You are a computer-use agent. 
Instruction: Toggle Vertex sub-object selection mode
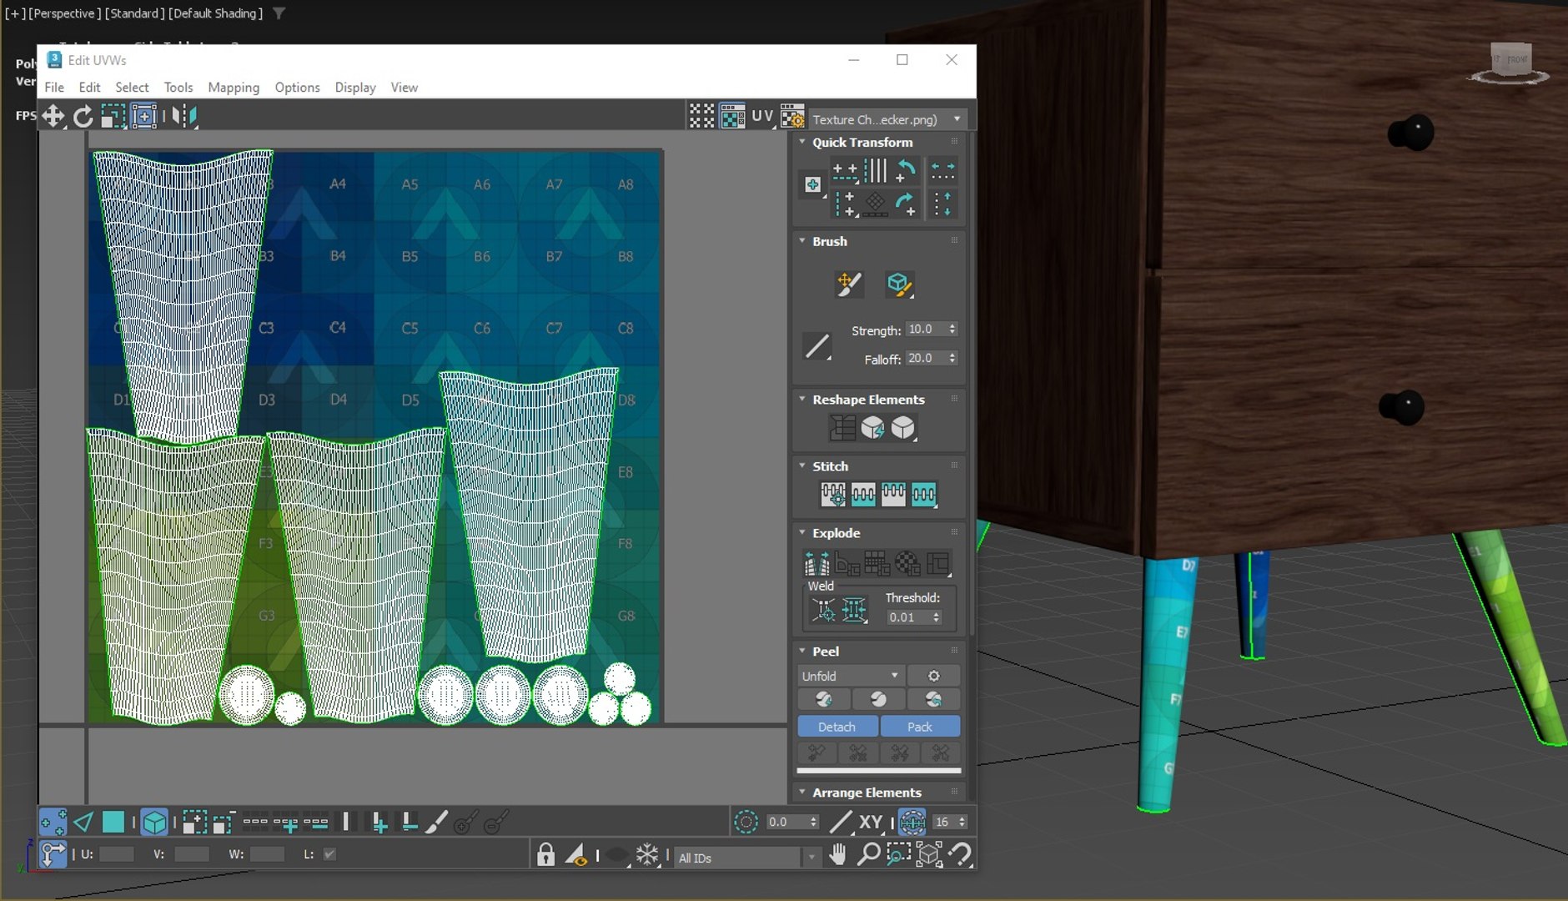(x=53, y=823)
